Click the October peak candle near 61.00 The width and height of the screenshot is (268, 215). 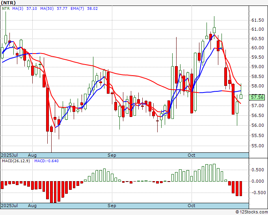pos(214,30)
